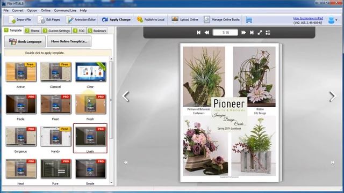Open the thumbnails list icon in preview toolbar
Viewport: 344px width, 193px height.
(x=268, y=33)
